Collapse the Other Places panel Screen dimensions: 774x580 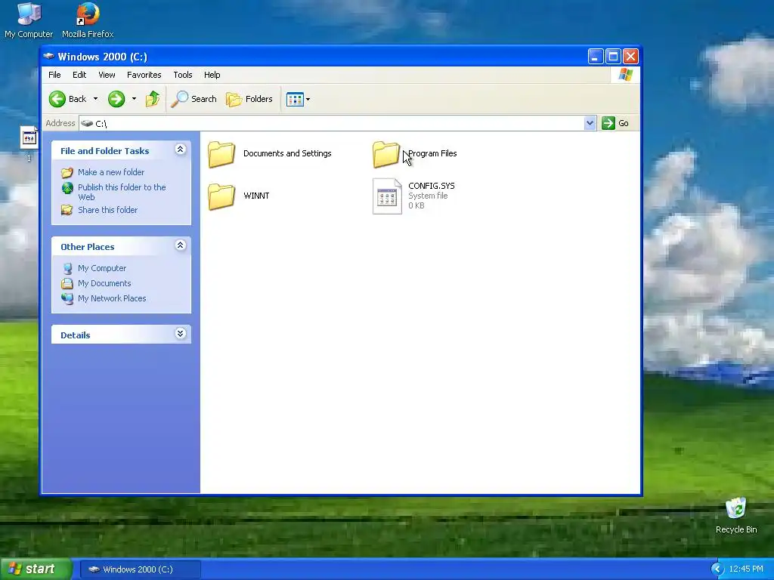[x=181, y=245]
